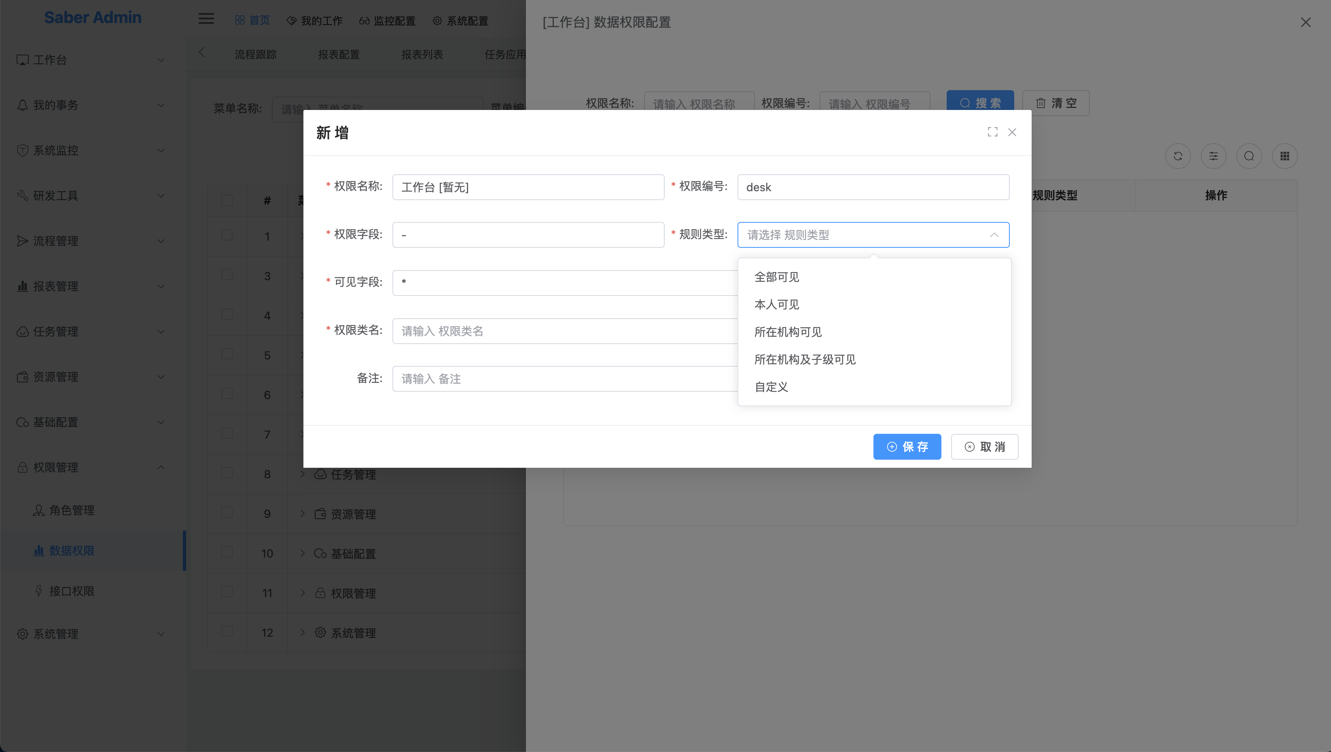Viewport: 1331px width, 752px height.
Task: Click the 接口权限 lightning icon
Action: pos(39,591)
